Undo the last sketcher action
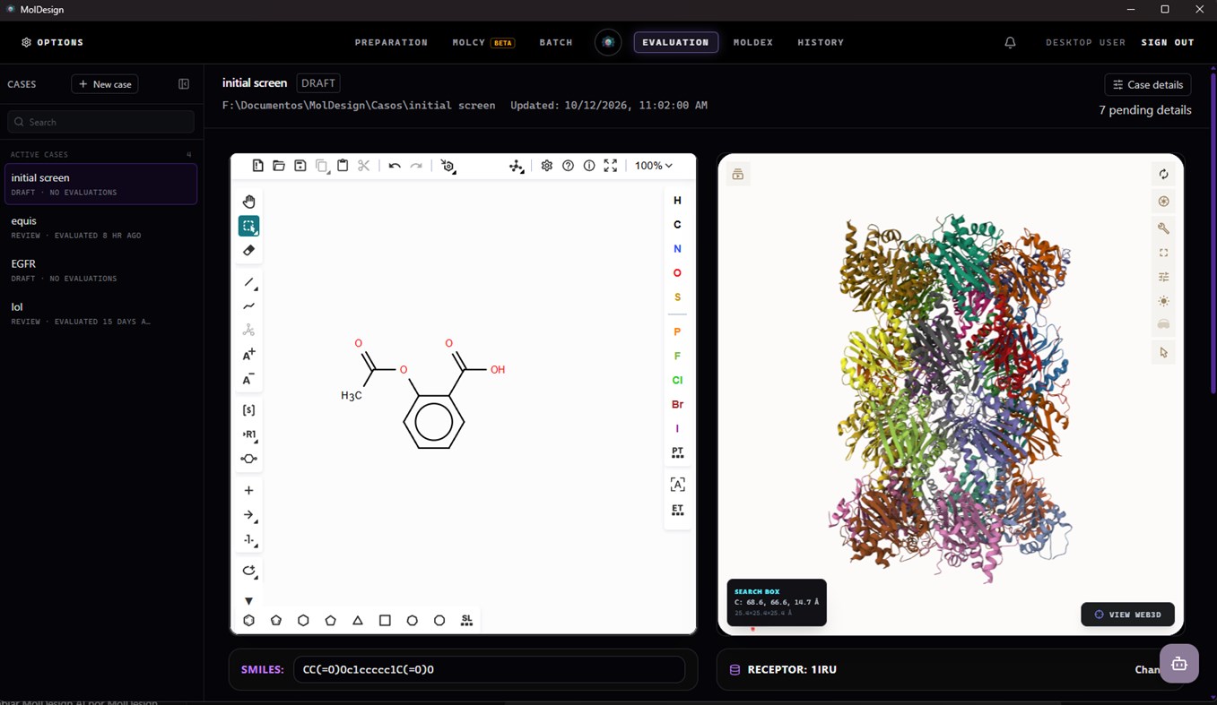 (395, 166)
